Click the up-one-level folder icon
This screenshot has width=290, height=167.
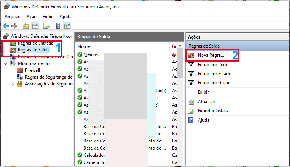[x=26, y=26]
